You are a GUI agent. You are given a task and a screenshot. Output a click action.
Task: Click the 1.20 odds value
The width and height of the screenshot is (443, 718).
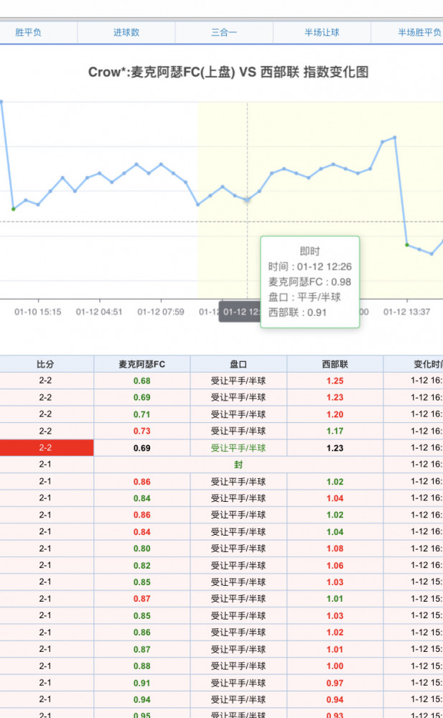tap(335, 414)
